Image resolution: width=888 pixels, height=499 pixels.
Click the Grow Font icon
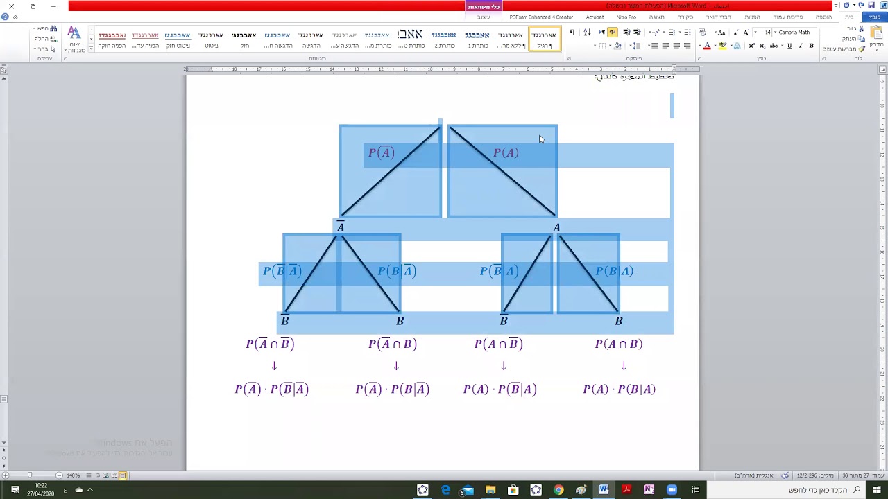[x=746, y=33]
